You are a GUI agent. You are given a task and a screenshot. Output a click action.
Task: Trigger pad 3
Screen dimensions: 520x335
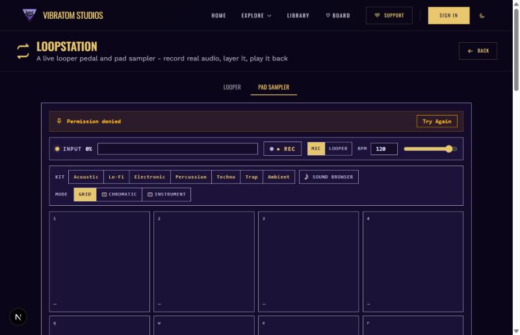click(308, 262)
